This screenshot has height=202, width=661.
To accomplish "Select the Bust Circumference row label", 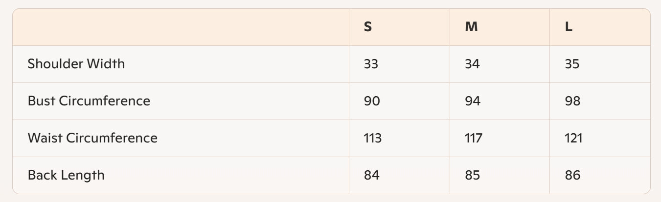I will [89, 101].
